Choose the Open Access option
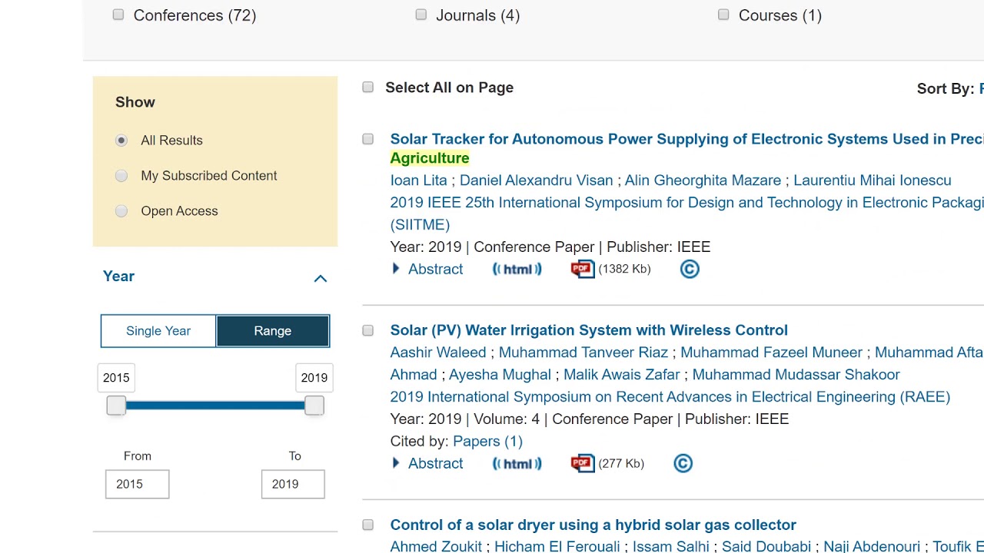The image size is (984, 553). pos(121,211)
